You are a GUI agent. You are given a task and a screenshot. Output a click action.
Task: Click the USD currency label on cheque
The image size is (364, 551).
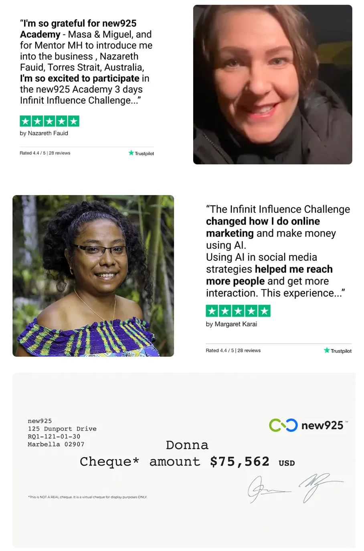(x=287, y=463)
